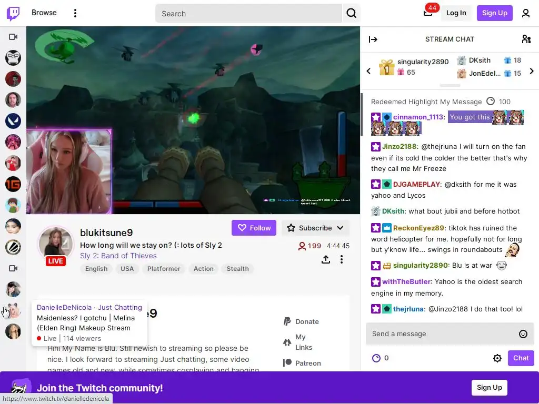This screenshot has width=539, height=404.
Task: Open the Browse page
Action: (44, 13)
